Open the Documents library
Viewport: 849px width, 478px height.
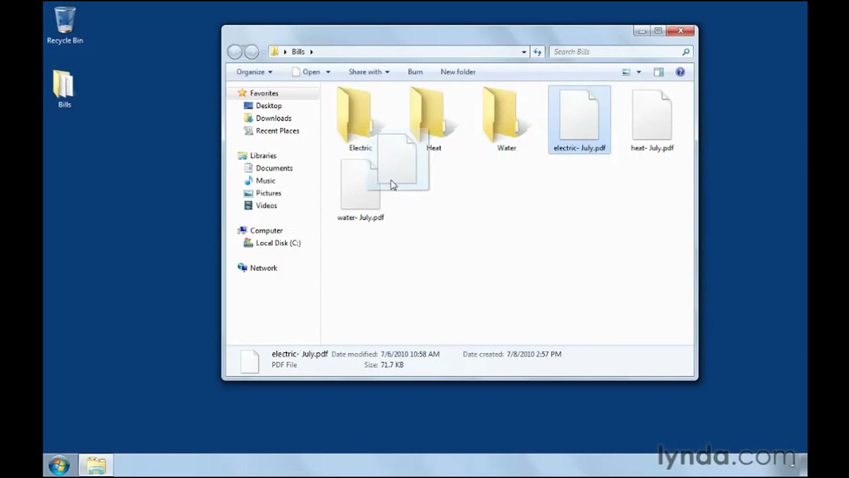(x=274, y=168)
